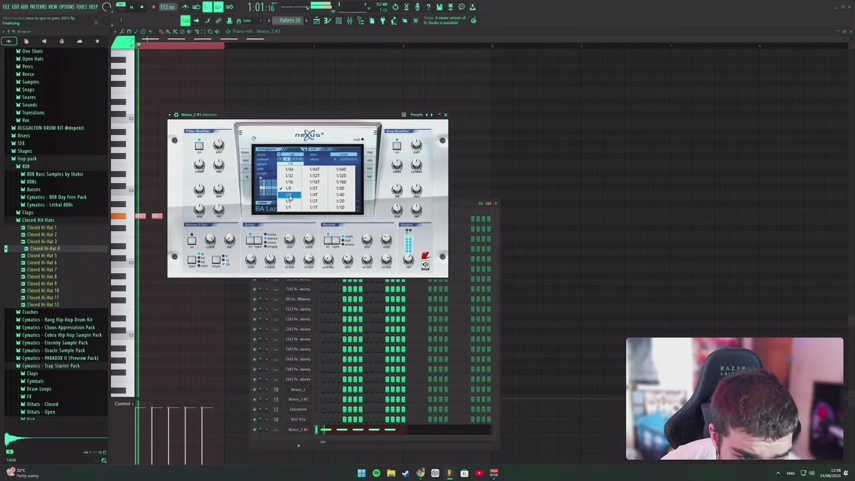
Task: Toggle Filter Modifier on button in Nexus
Action: (x=198, y=146)
